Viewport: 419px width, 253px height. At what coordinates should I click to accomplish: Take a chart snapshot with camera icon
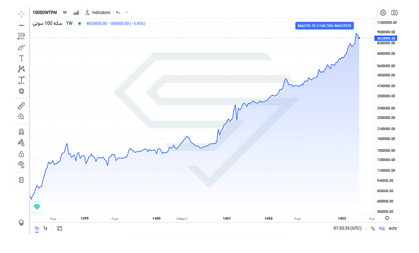394,12
